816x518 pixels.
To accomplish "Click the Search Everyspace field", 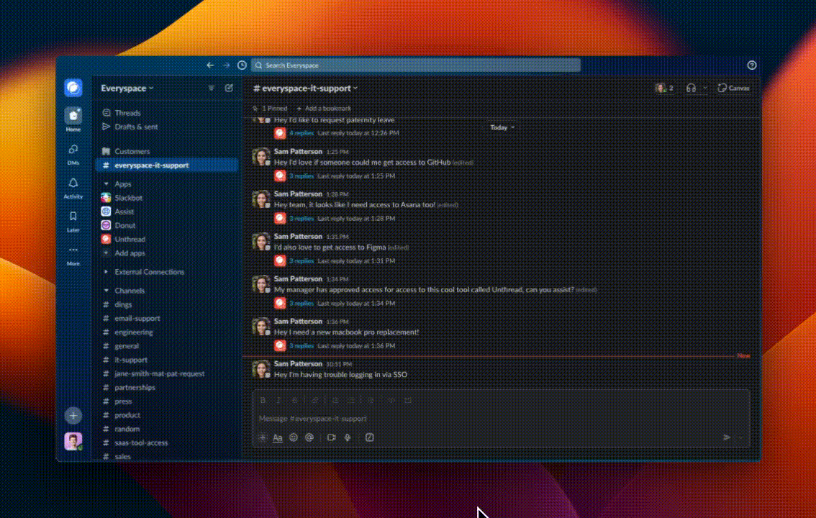I will point(416,65).
